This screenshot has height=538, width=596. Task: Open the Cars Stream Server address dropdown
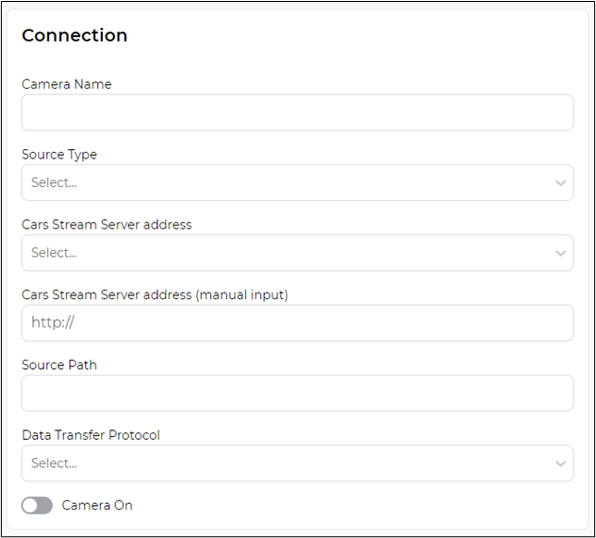297,253
